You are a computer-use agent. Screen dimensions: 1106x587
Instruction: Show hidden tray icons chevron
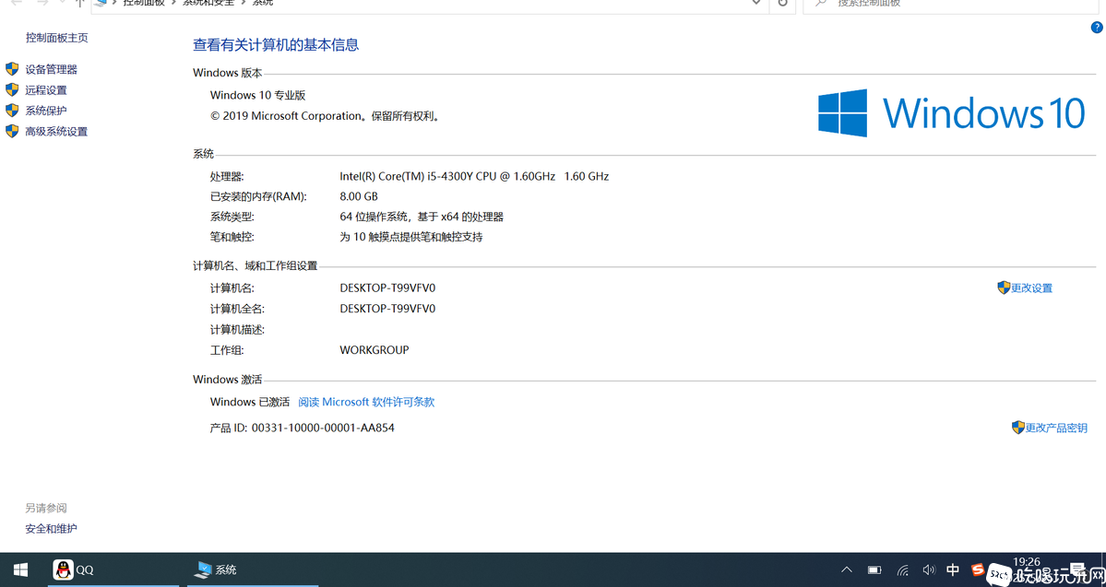(x=847, y=569)
